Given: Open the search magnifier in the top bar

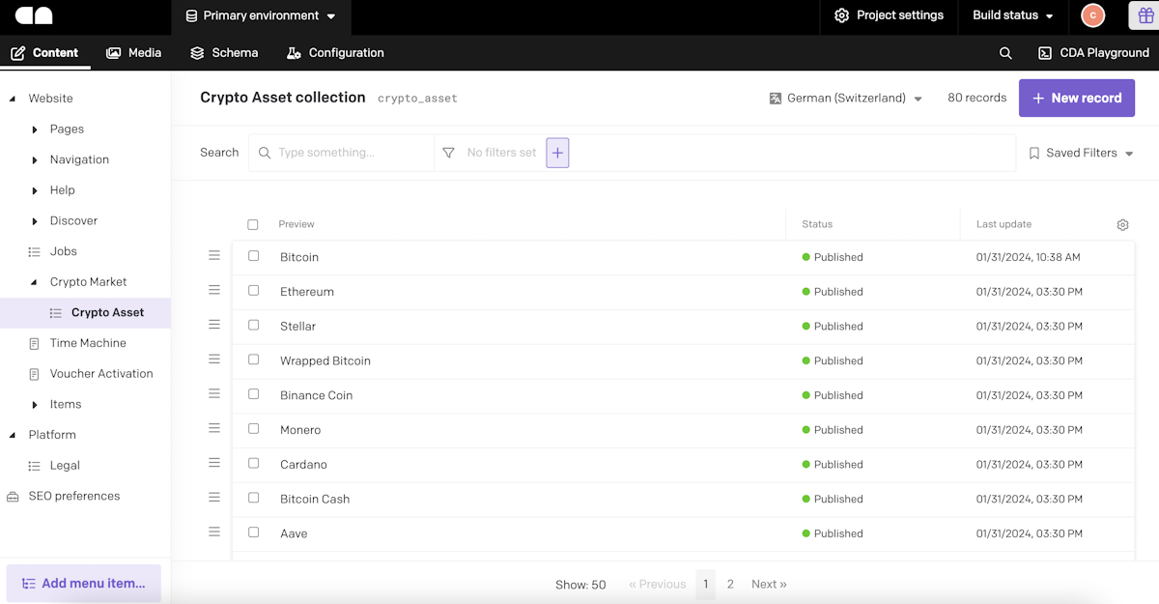Looking at the screenshot, I should pyautogui.click(x=1005, y=53).
